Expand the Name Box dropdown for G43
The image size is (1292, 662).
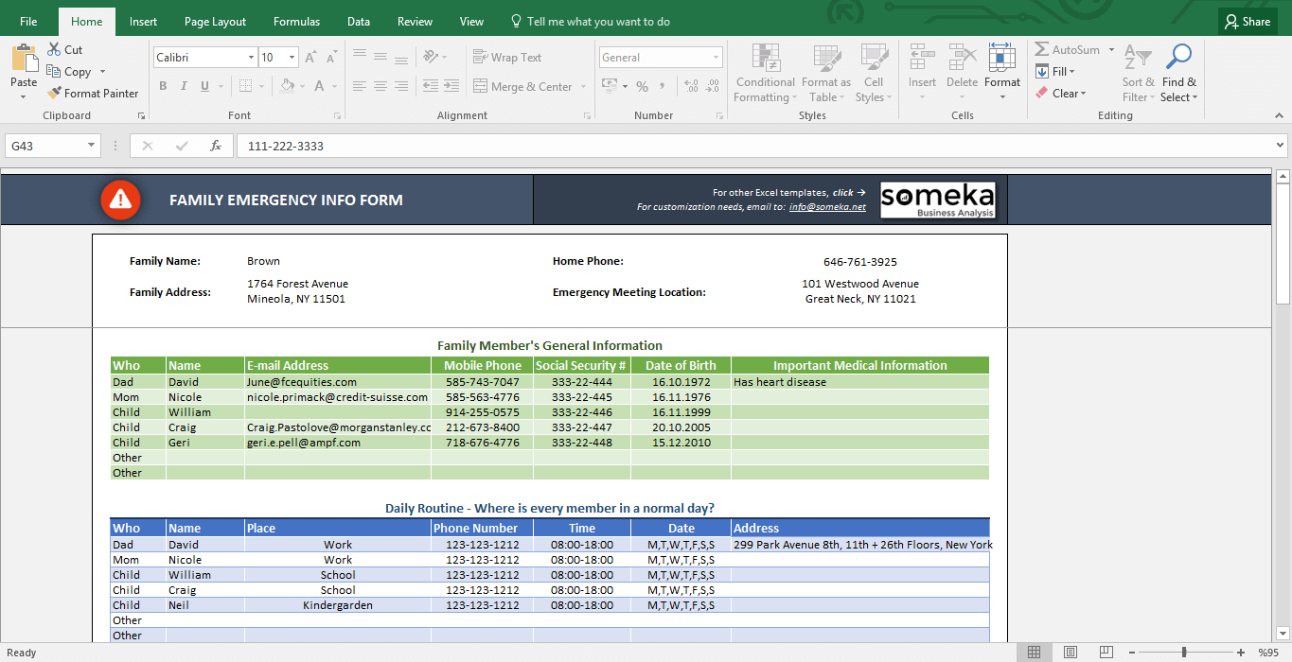pos(92,147)
